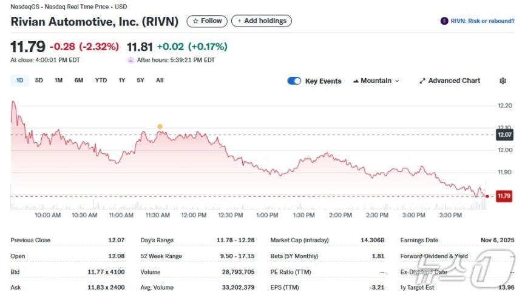Click the orange key event dot on chart
522x295 pixels.
(x=160, y=127)
